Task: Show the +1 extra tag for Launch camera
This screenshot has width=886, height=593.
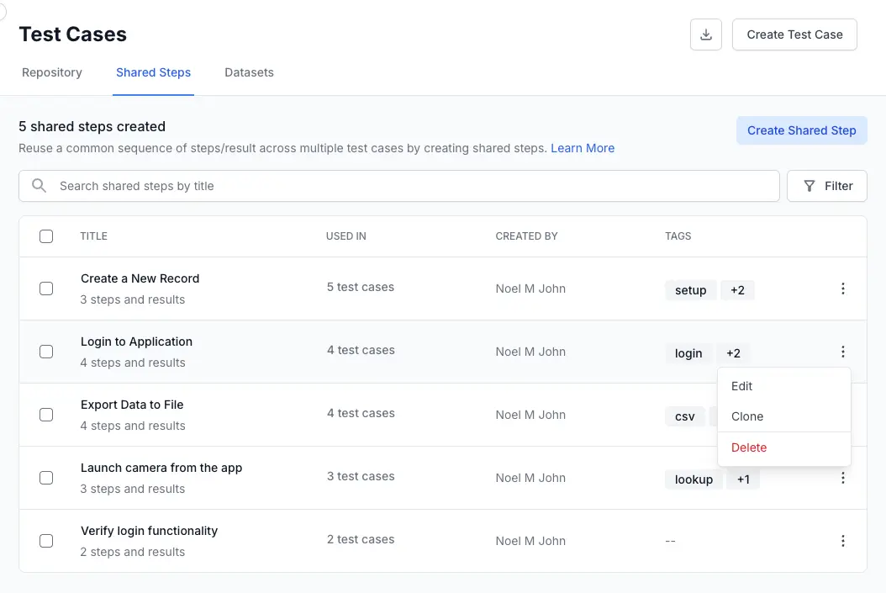Action: click(x=743, y=479)
